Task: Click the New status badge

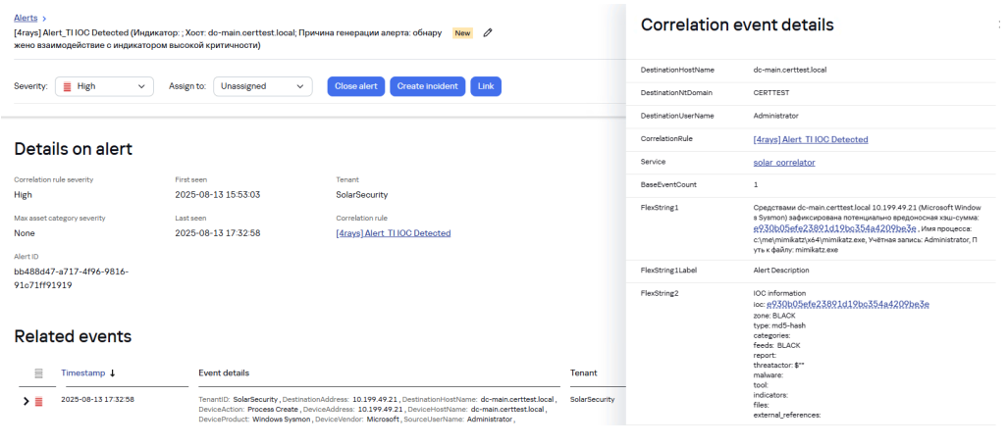Action: click(463, 32)
